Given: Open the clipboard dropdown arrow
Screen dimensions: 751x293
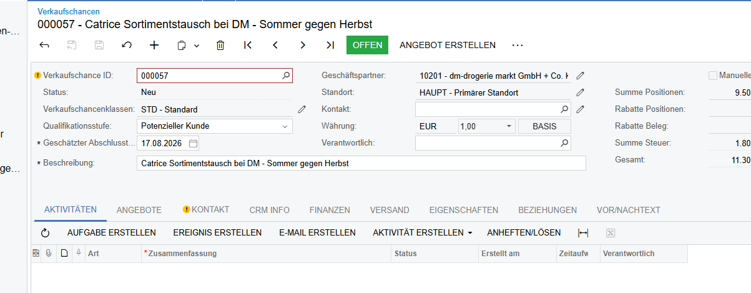Looking at the screenshot, I should click(x=196, y=46).
